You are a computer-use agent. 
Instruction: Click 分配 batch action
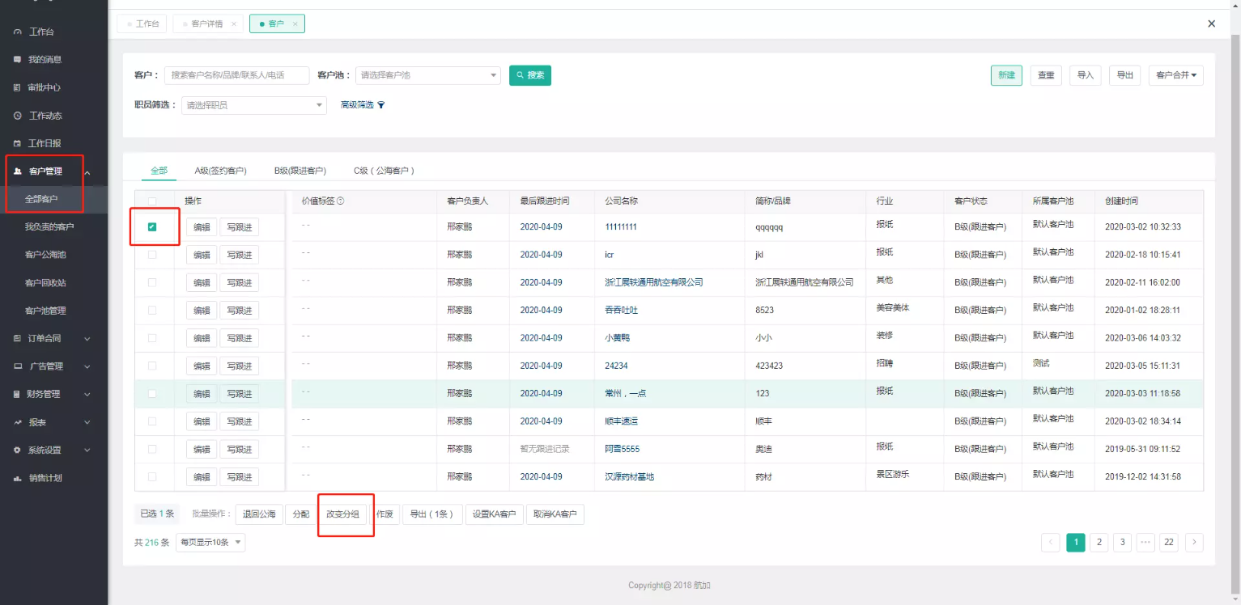click(301, 514)
